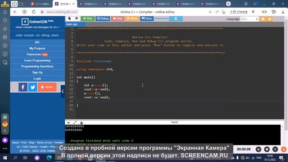The image size is (288, 162).
Task: Create a new file using the file icon
Action: (x=69, y=18)
